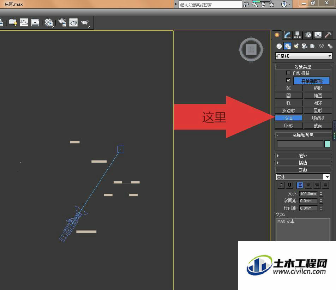
Task: Expand the 插值 rollout
Action: pyautogui.click(x=303, y=163)
